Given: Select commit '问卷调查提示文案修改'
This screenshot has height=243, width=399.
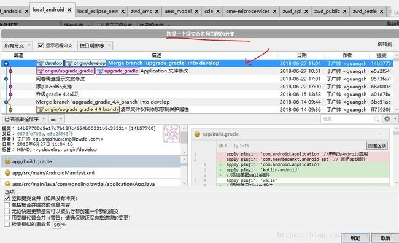Looking at the screenshot, I should coord(60,79).
